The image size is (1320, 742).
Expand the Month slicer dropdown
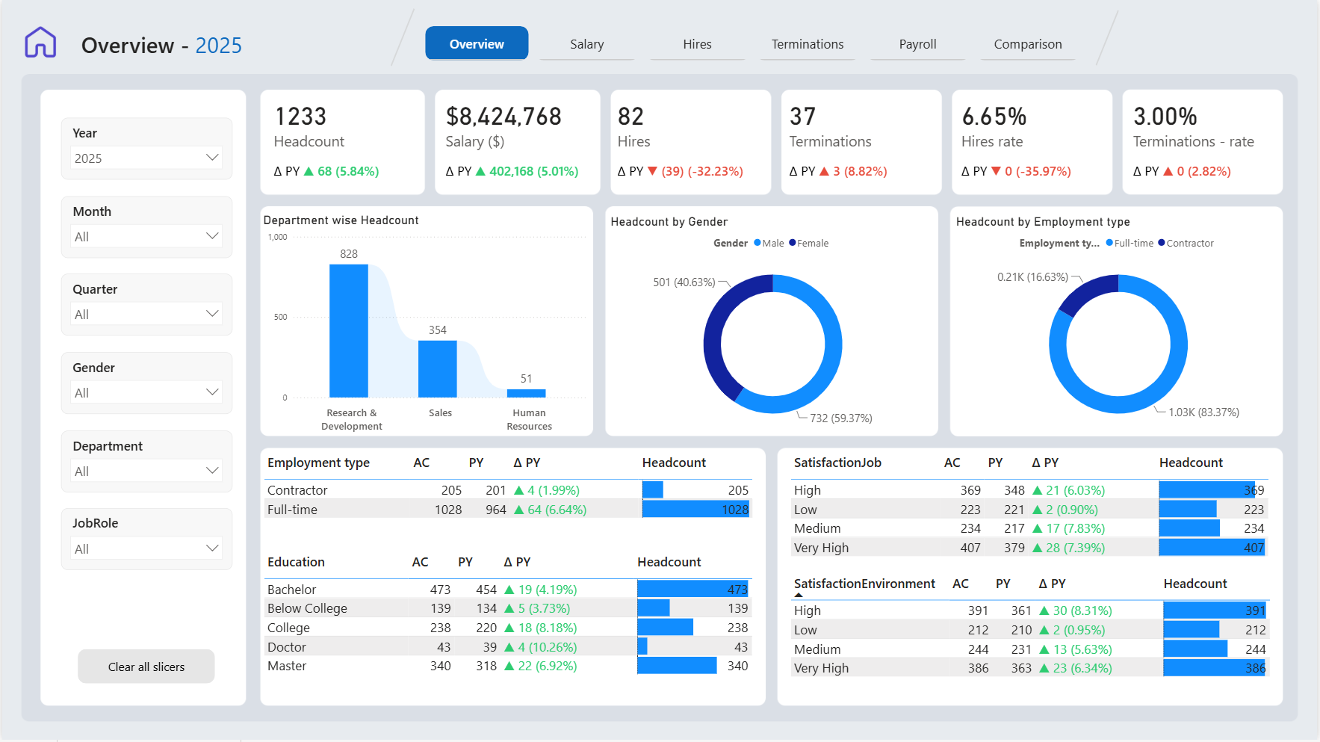coord(147,236)
